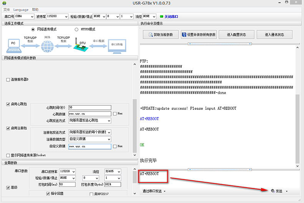304x203 pixels.
Task: Open the 串口号 COM4 dropdown
Action: (24, 17)
